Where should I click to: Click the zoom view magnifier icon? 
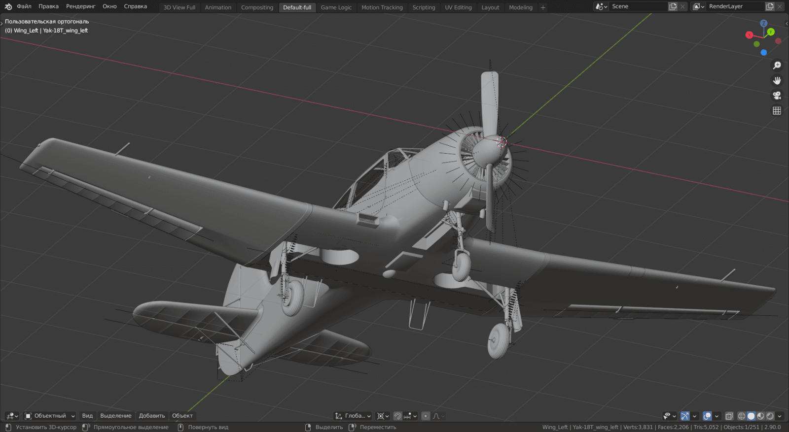pyautogui.click(x=777, y=66)
